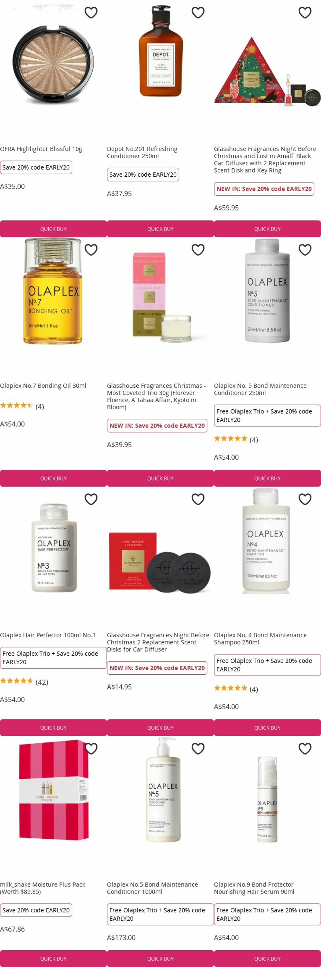
Task: Open Olaplex No.7 Bonding Oil 30ml link
Action: [43, 386]
